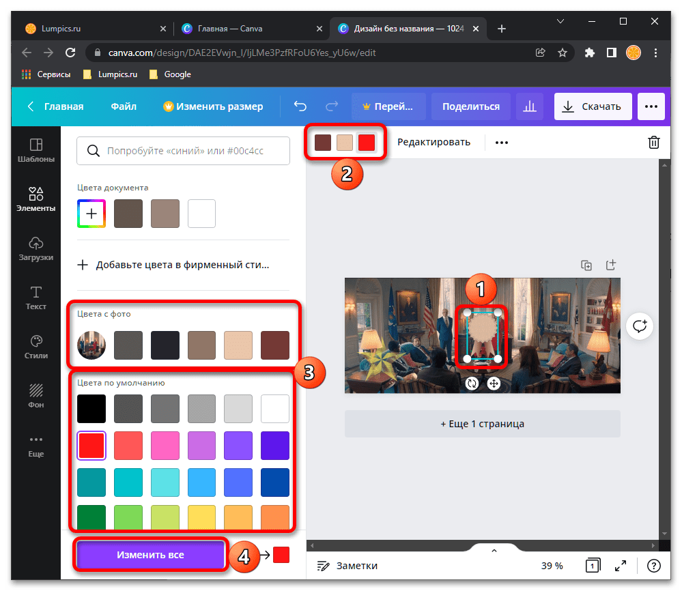Open the page grid view icon
Viewport: 682px width, 591px height.
593,566
